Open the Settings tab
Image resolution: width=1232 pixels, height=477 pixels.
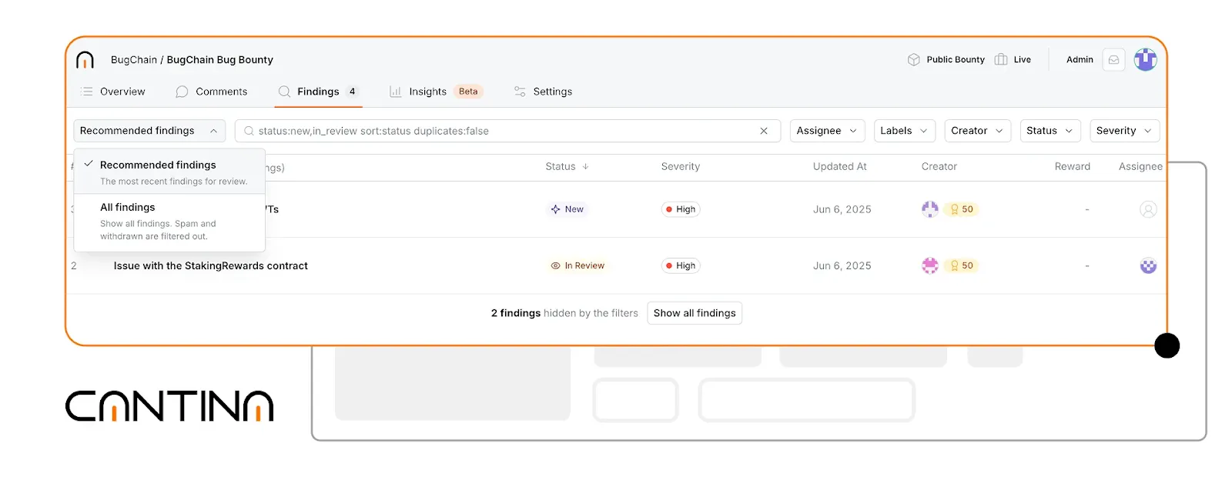pos(543,92)
